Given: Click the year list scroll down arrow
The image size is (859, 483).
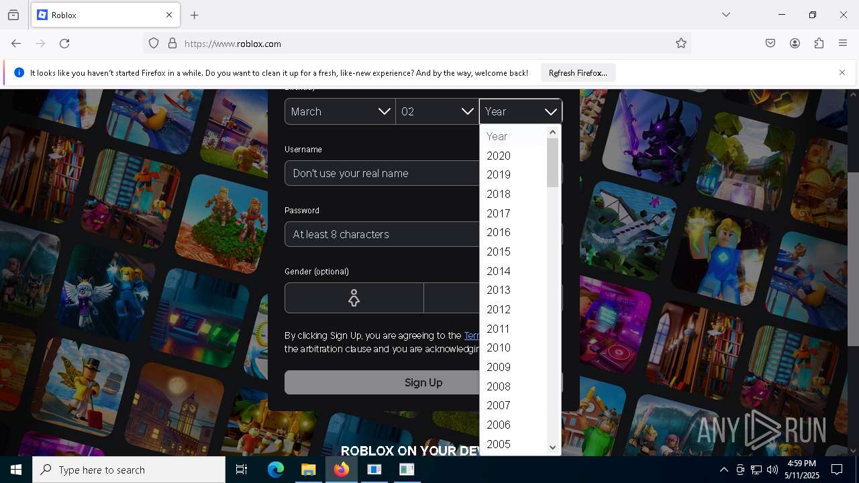Looking at the screenshot, I should pos(553,447).
